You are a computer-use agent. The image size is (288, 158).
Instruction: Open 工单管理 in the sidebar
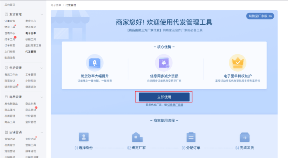tap(31, 74)
